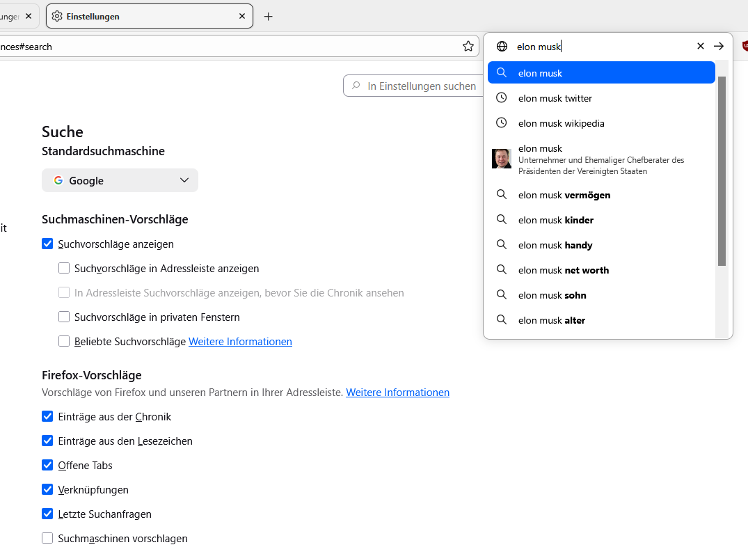Click the clock icon beside 'elon musk twitter'

(501, 98)
